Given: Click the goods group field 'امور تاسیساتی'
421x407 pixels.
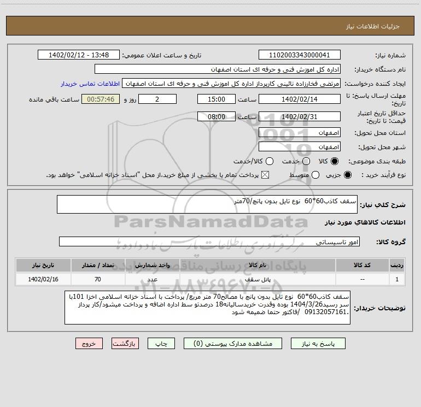Looking at the screenshot, I should [209, 241].
